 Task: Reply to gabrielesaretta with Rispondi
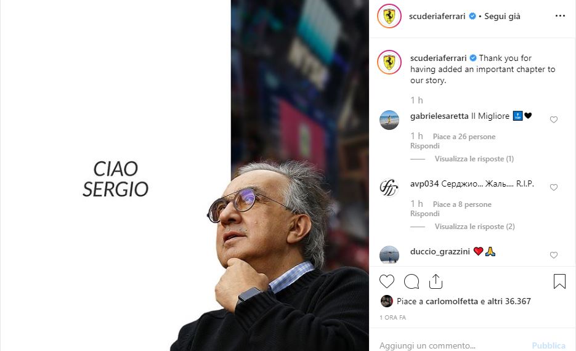pyautogui.click(x=424, y=146)
